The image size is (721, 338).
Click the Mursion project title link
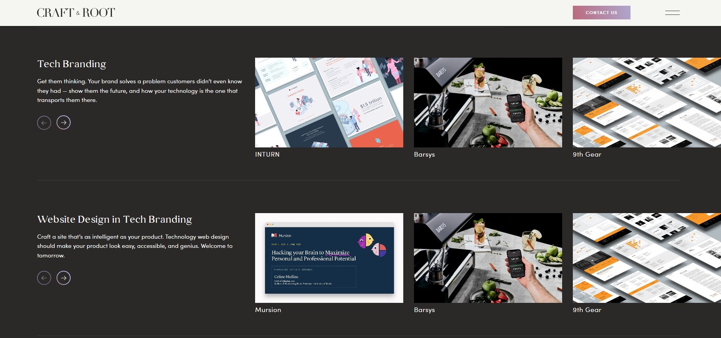268,310
